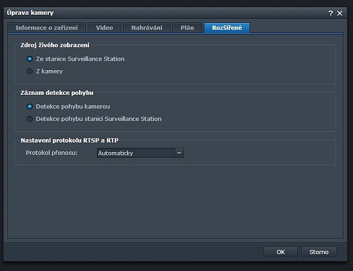
Task: Open the Video tab
Action: (x=105, y=28)
